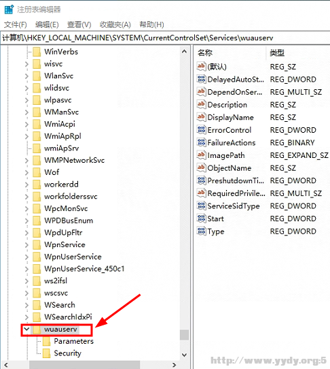Expand the WlanSvc key
Image resolution: width=330 pixels, height=369 pixels.
point(26,76)
